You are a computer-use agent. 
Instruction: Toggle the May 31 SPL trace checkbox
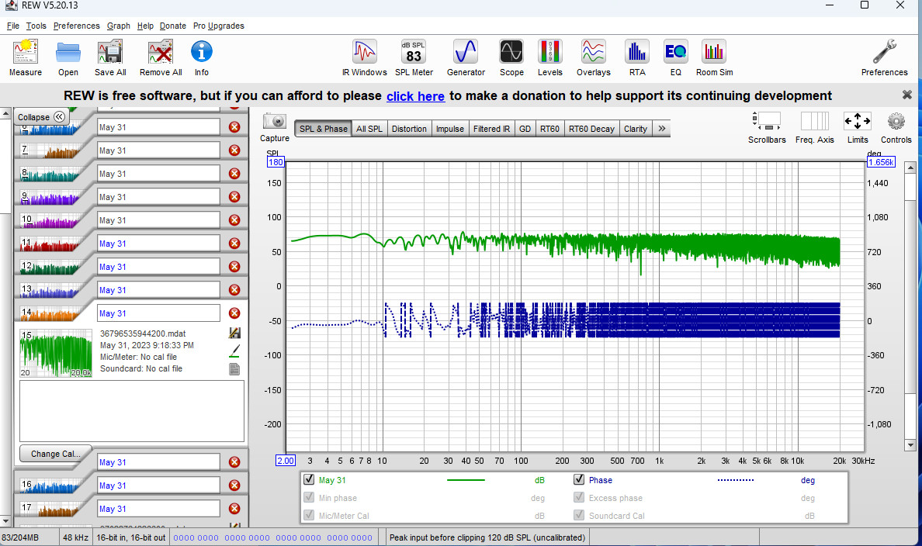coord(309,479)
